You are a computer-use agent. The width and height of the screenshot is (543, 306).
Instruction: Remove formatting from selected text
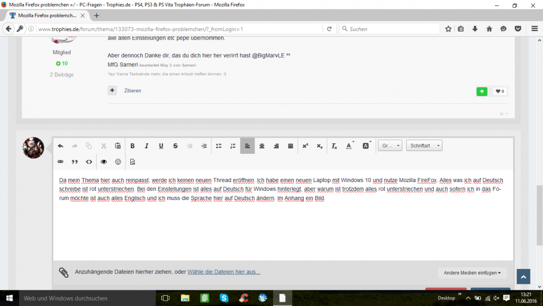coord(334,146)
